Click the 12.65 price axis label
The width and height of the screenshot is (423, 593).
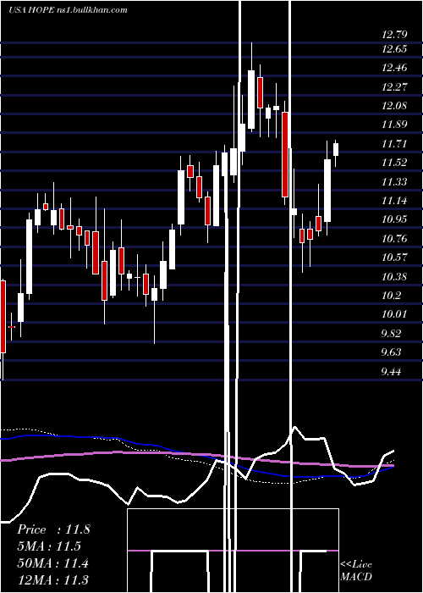(x=394, y=49)
